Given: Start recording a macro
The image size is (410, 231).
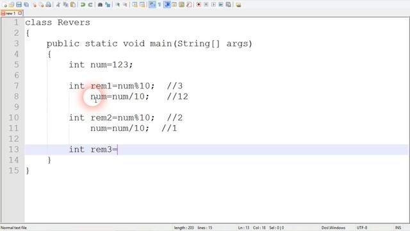Looking at the screenshot, I should pyautogui.click(x=199, y=4).
